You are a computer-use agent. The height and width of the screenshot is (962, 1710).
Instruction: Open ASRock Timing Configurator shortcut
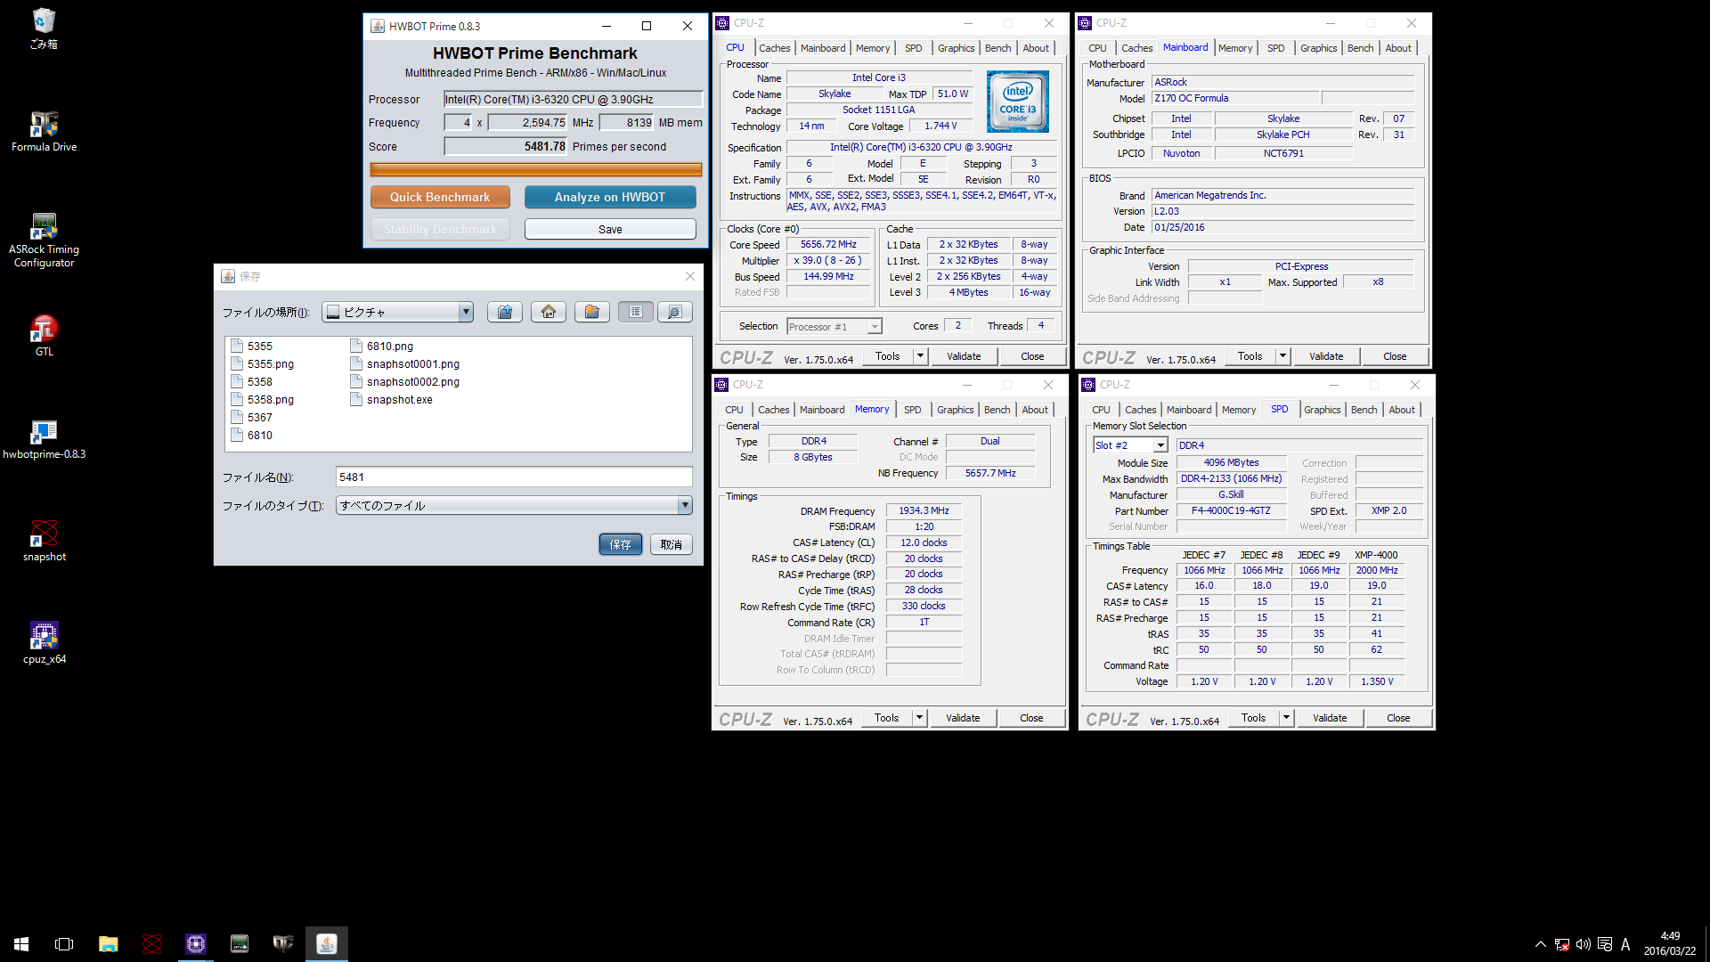44,240
